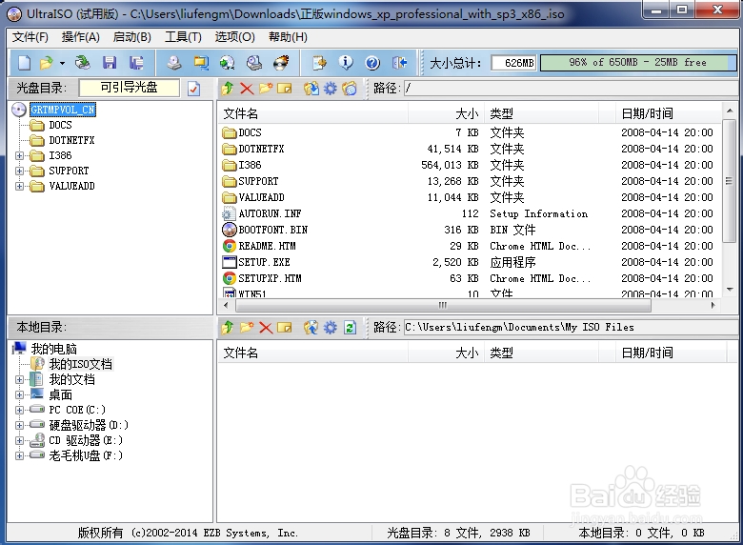
Task: Expand the 硬盘驱动器 (D:) drive node
Action: pos(19,425)
